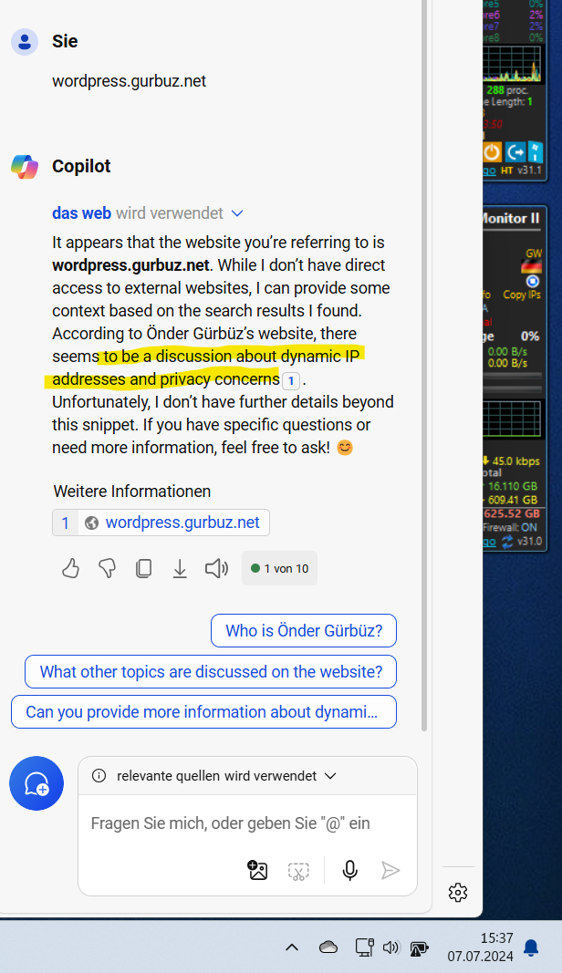Click the '45.0 kbps' value
The width and height of the screenshot is (562, 973).
click(x=516, y=461)
